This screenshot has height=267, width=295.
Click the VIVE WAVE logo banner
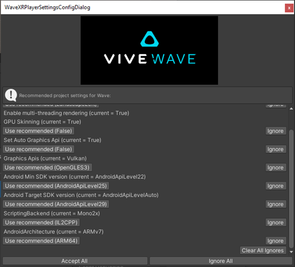coord(149,51)
